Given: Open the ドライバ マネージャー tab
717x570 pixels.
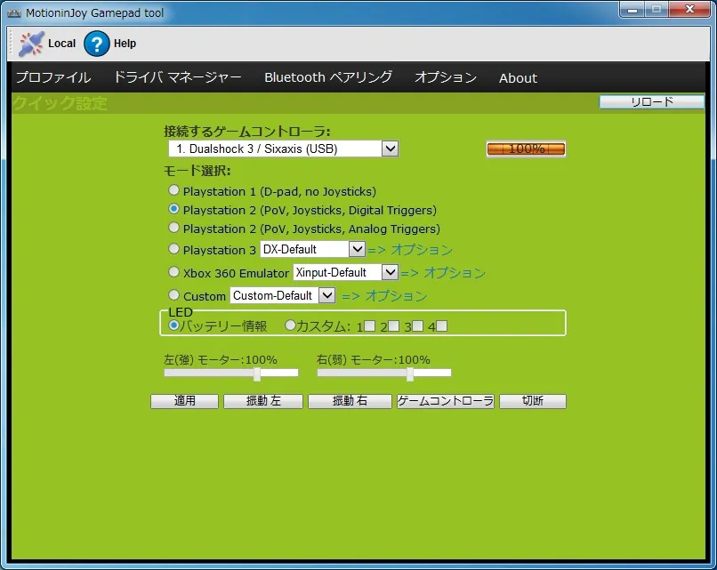Looking at the screenshot, I should point(177,77).
